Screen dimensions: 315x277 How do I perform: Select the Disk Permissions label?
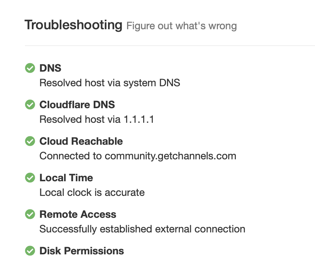pos(81,251)
